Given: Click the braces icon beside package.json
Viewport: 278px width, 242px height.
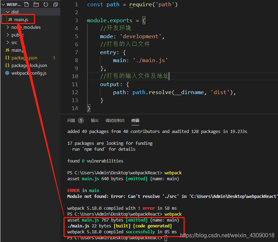Looking at the screenshot, I should [x=7, y=58].
